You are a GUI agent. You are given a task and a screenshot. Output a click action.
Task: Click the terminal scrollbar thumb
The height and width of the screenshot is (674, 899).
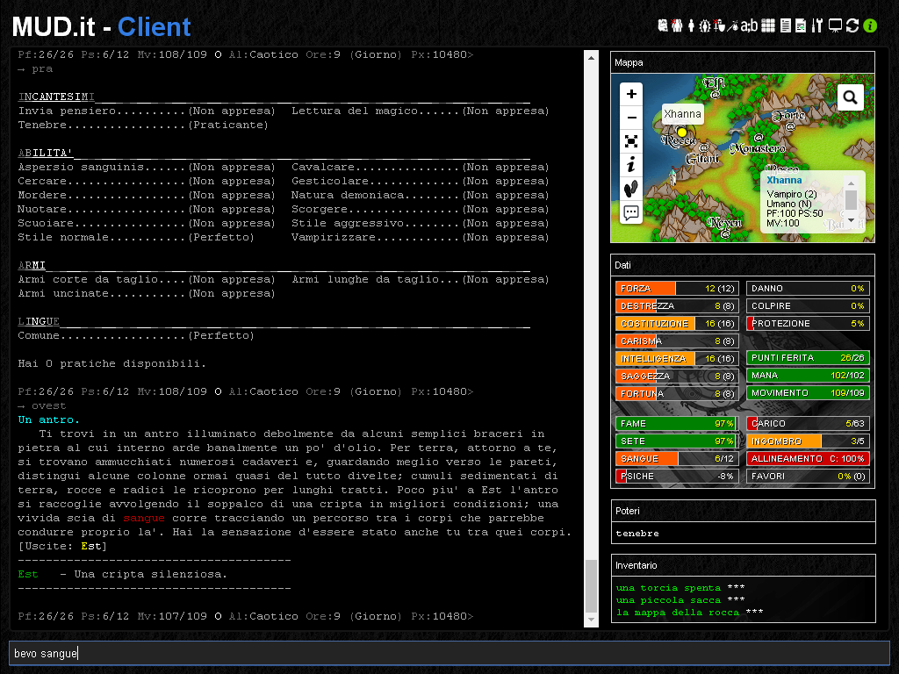click(591, 585)
